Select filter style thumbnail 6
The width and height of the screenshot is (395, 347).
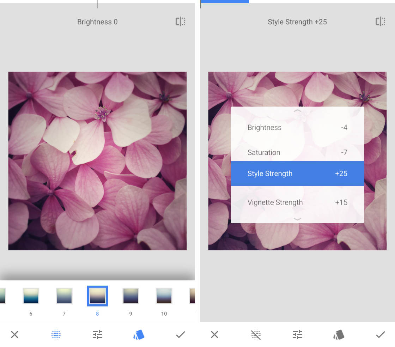click(x=31, y=296)
